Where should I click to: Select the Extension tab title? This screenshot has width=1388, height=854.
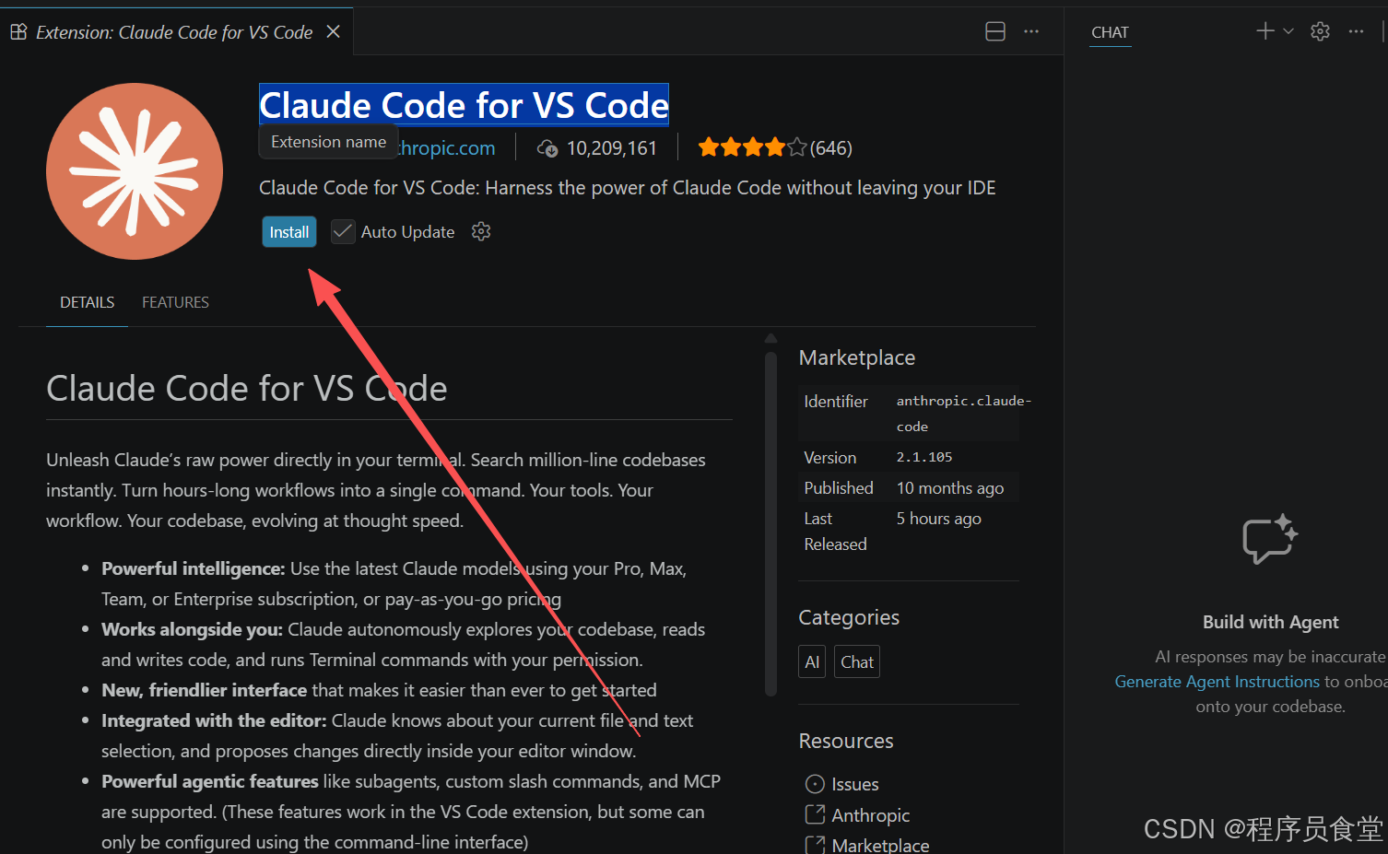[174, 32]
